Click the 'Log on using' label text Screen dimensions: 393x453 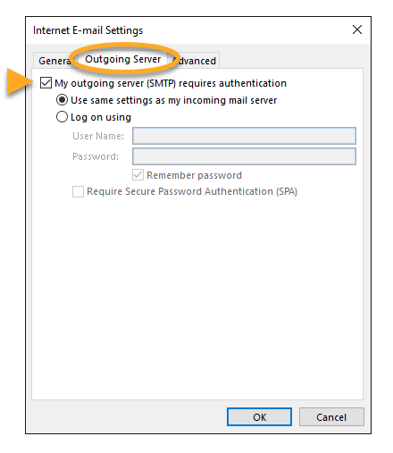[101, 117]
